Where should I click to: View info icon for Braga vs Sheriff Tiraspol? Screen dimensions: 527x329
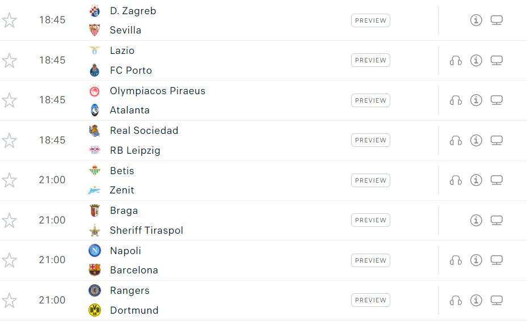point(476,220)
